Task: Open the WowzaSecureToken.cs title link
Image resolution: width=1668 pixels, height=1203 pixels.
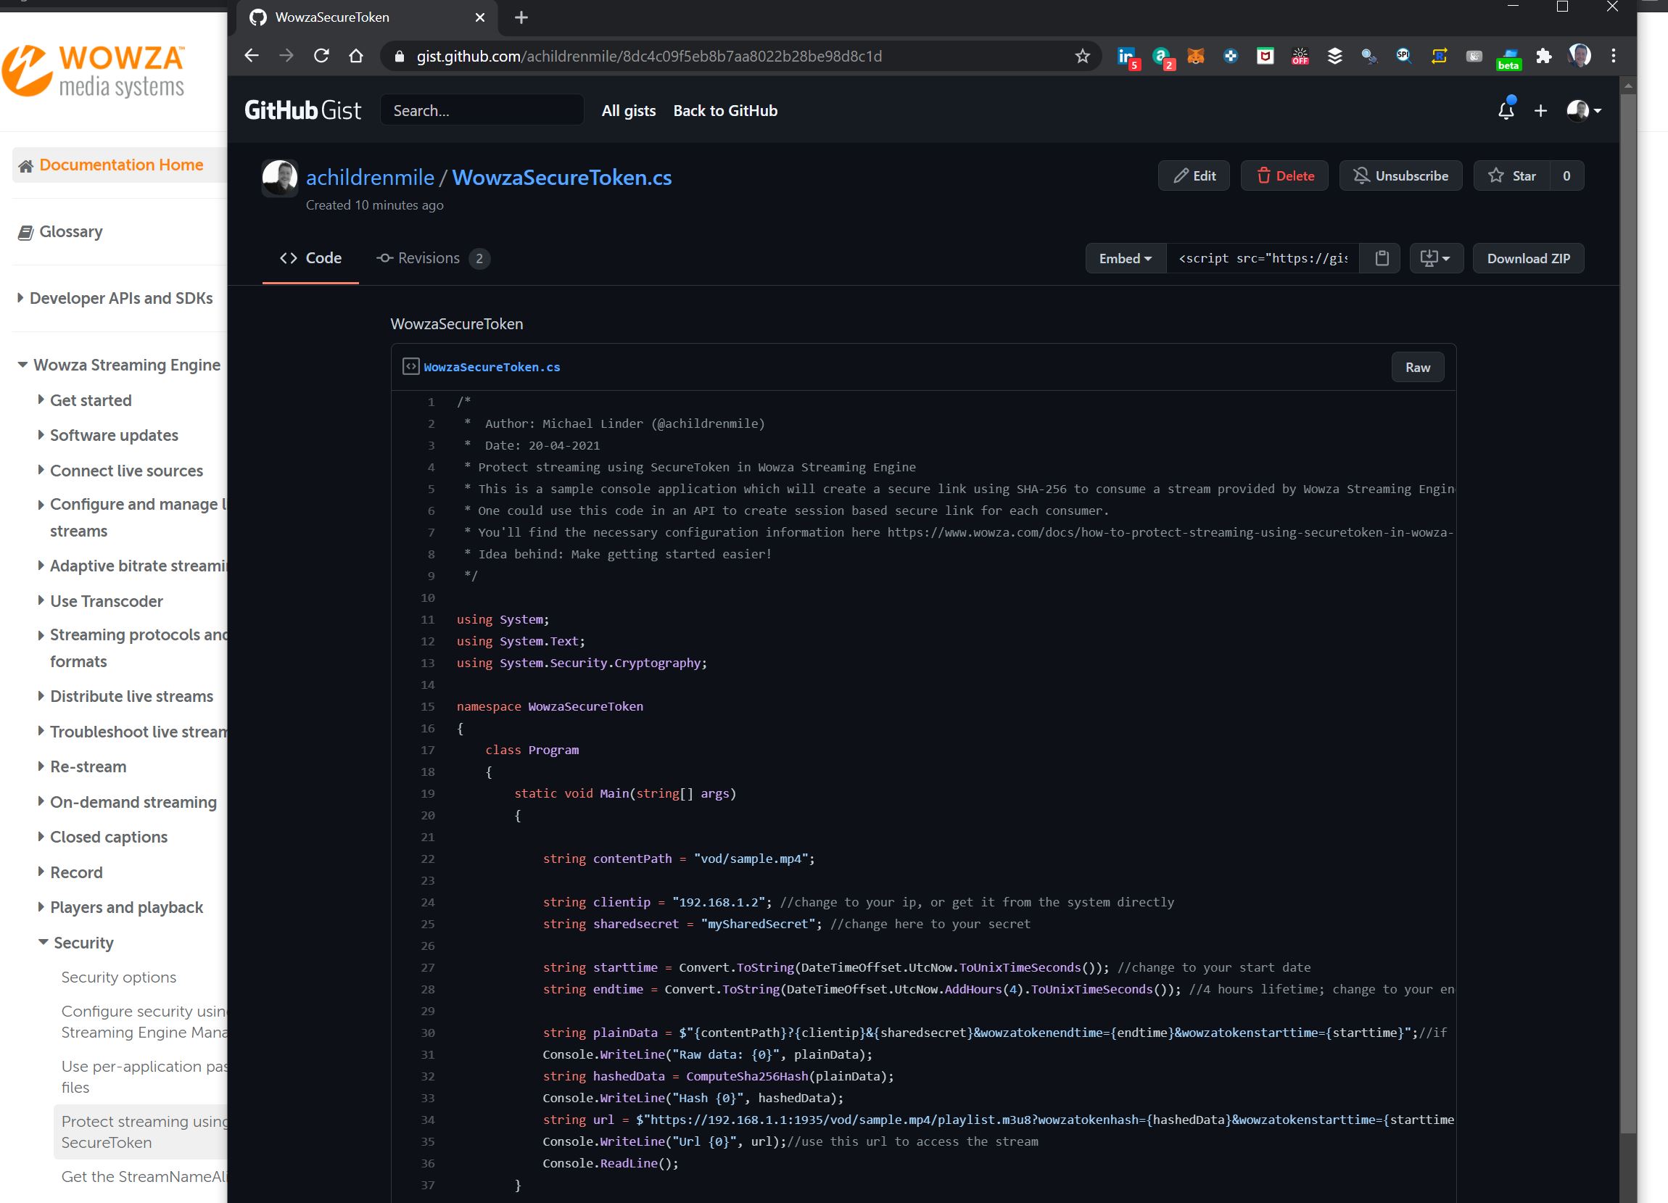Action: 561,177
